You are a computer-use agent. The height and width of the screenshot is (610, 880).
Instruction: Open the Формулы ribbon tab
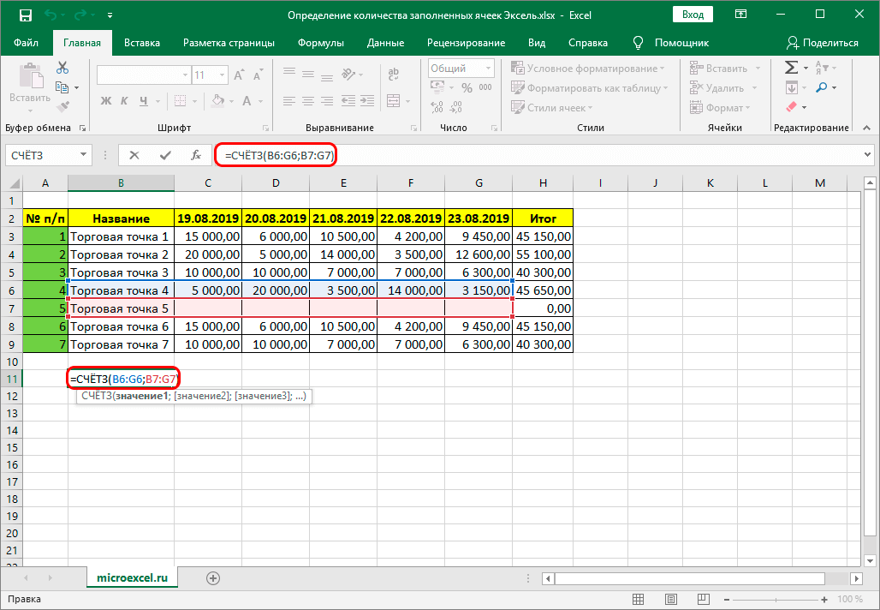320,43
